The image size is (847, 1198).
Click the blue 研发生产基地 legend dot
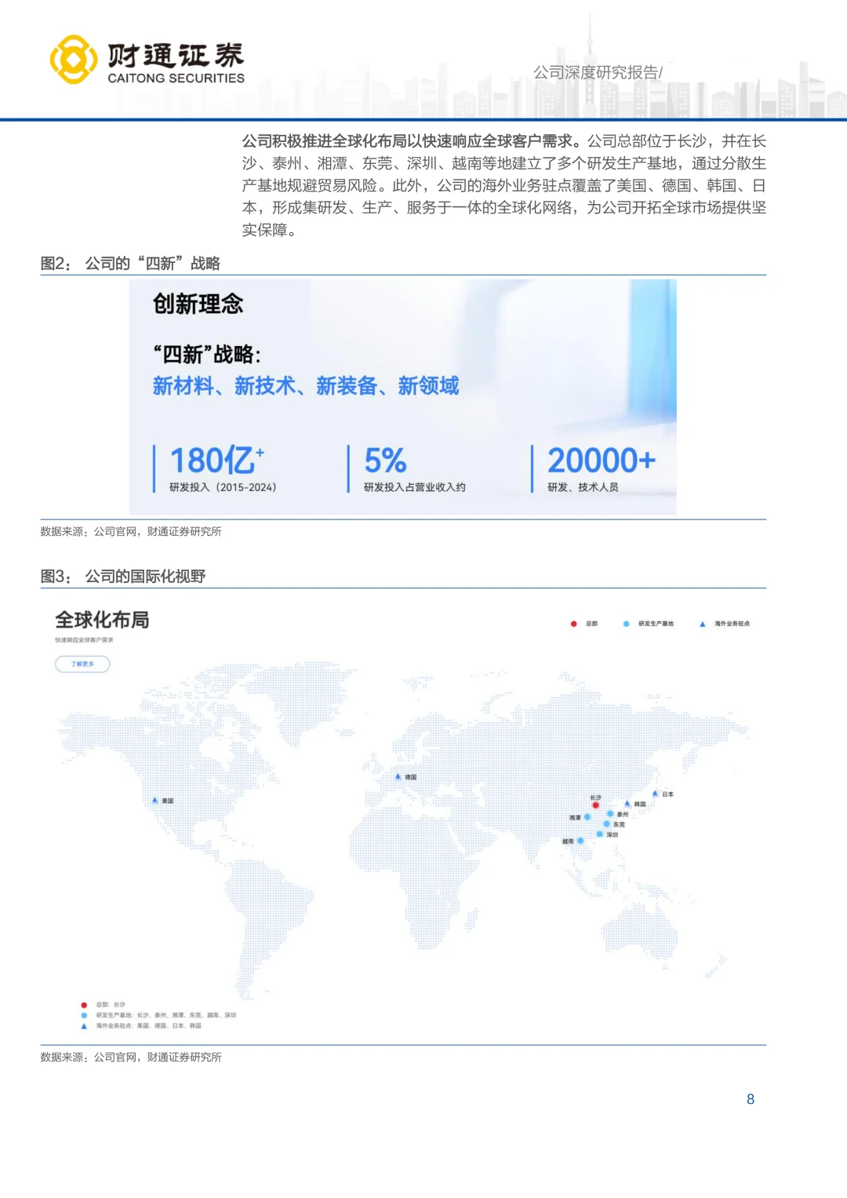pyautogui.click(x=626, y=624)
